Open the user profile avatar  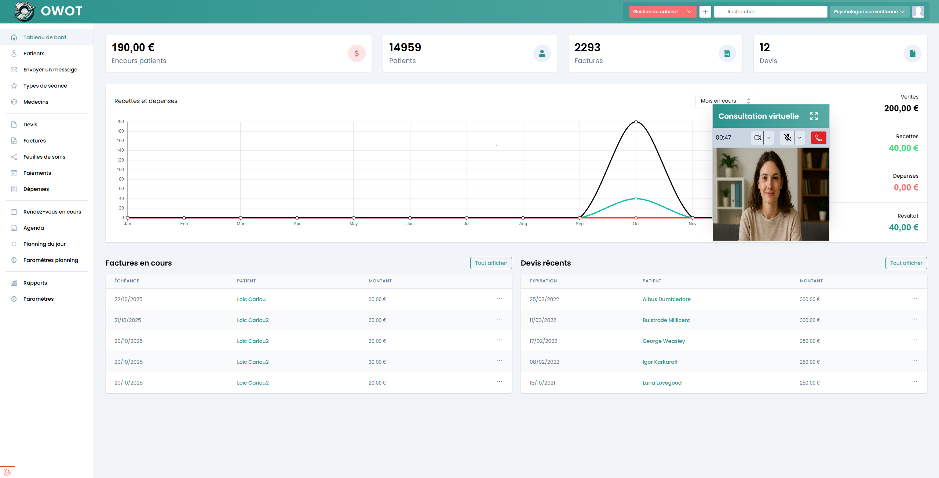tap(918, 12)
